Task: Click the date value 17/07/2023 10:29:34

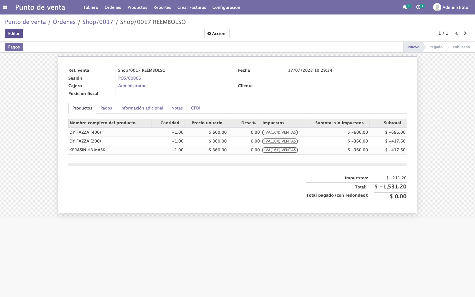Action: [x=310, y=70]
